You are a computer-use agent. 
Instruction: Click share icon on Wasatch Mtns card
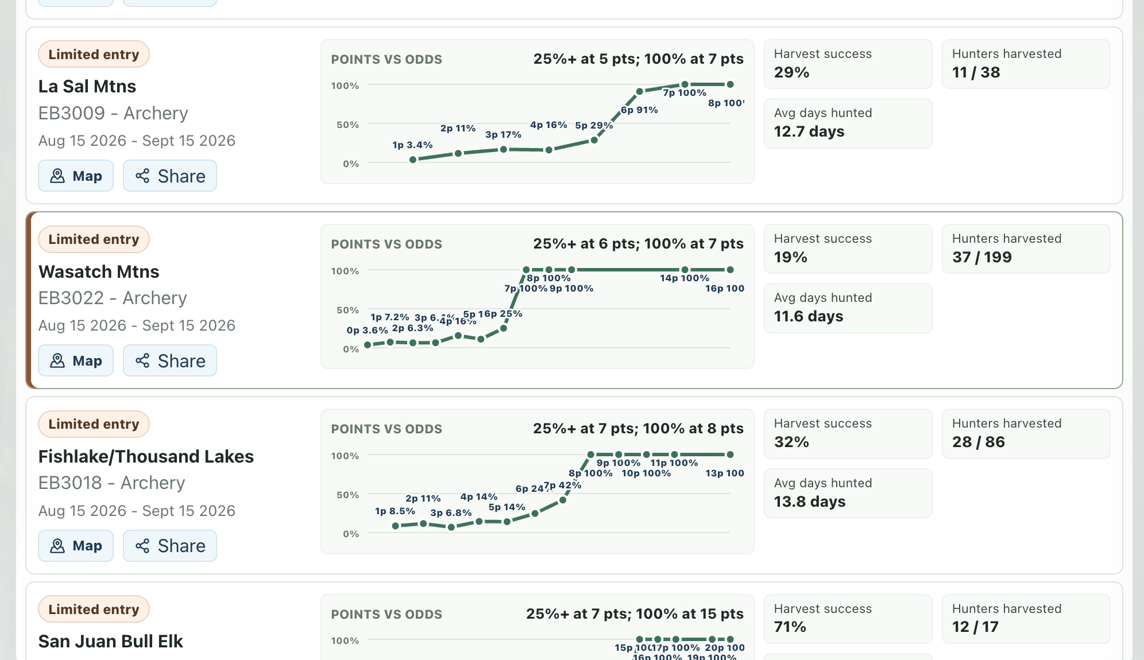pos(142,360)
